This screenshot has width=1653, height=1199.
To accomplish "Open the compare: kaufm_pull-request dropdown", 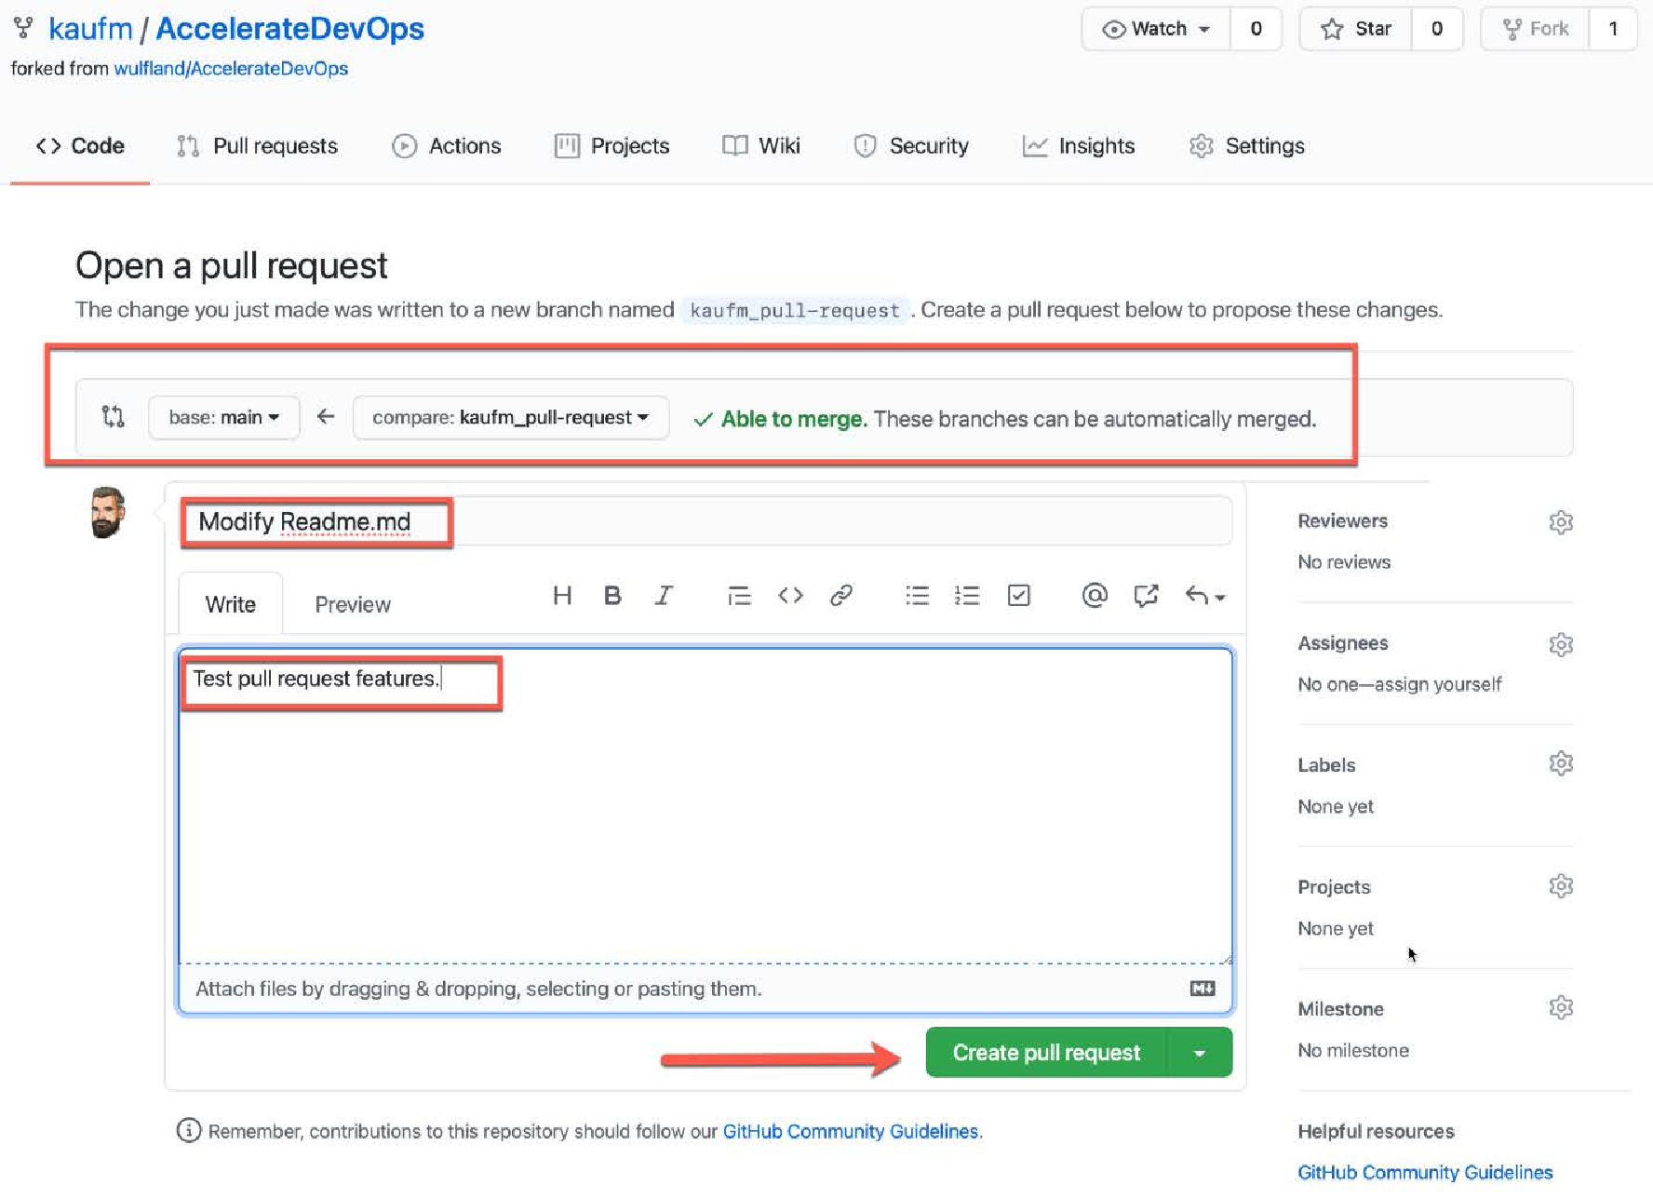I will [x=510, y=418].
